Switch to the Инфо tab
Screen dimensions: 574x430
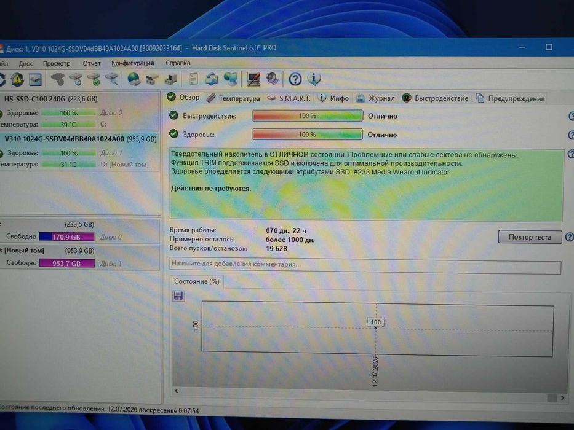pyautogui.click(x=333, y=98)
